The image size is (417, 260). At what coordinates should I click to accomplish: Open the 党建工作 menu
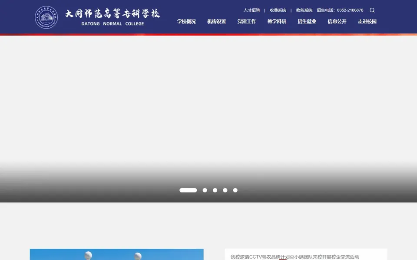point(247,22)
